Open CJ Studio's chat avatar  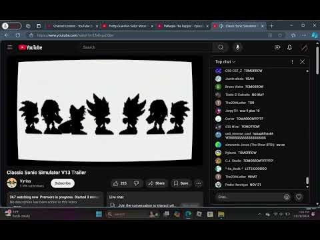[218, 161]
